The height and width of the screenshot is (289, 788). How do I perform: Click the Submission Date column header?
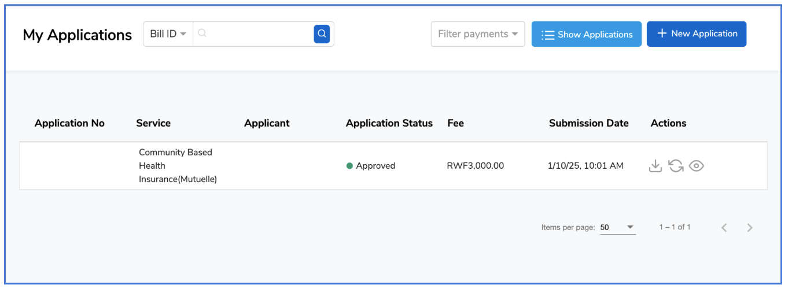pos(588,123)
